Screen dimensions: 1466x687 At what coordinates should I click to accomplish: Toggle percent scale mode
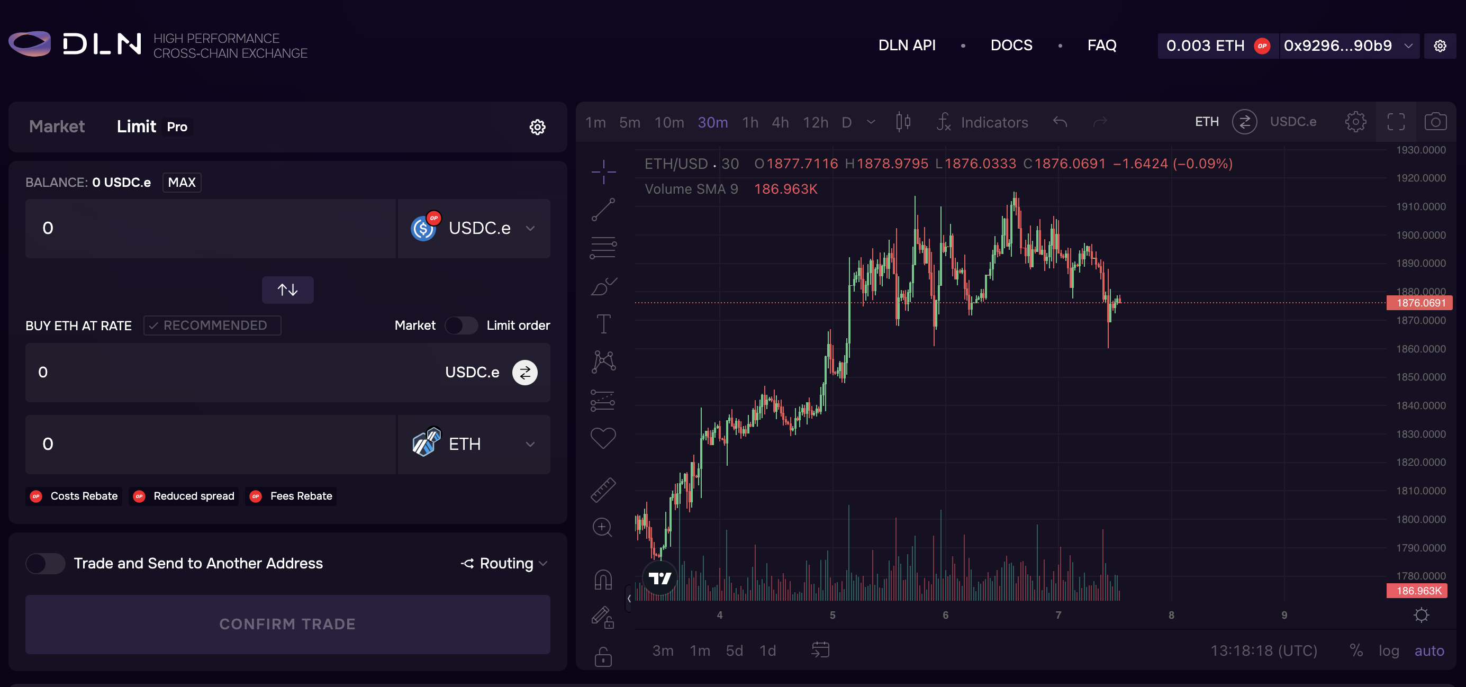coord(1355,650)
